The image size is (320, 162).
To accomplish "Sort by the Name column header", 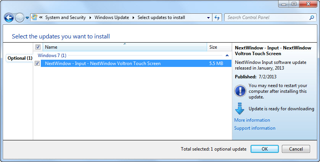I will 125,47.
